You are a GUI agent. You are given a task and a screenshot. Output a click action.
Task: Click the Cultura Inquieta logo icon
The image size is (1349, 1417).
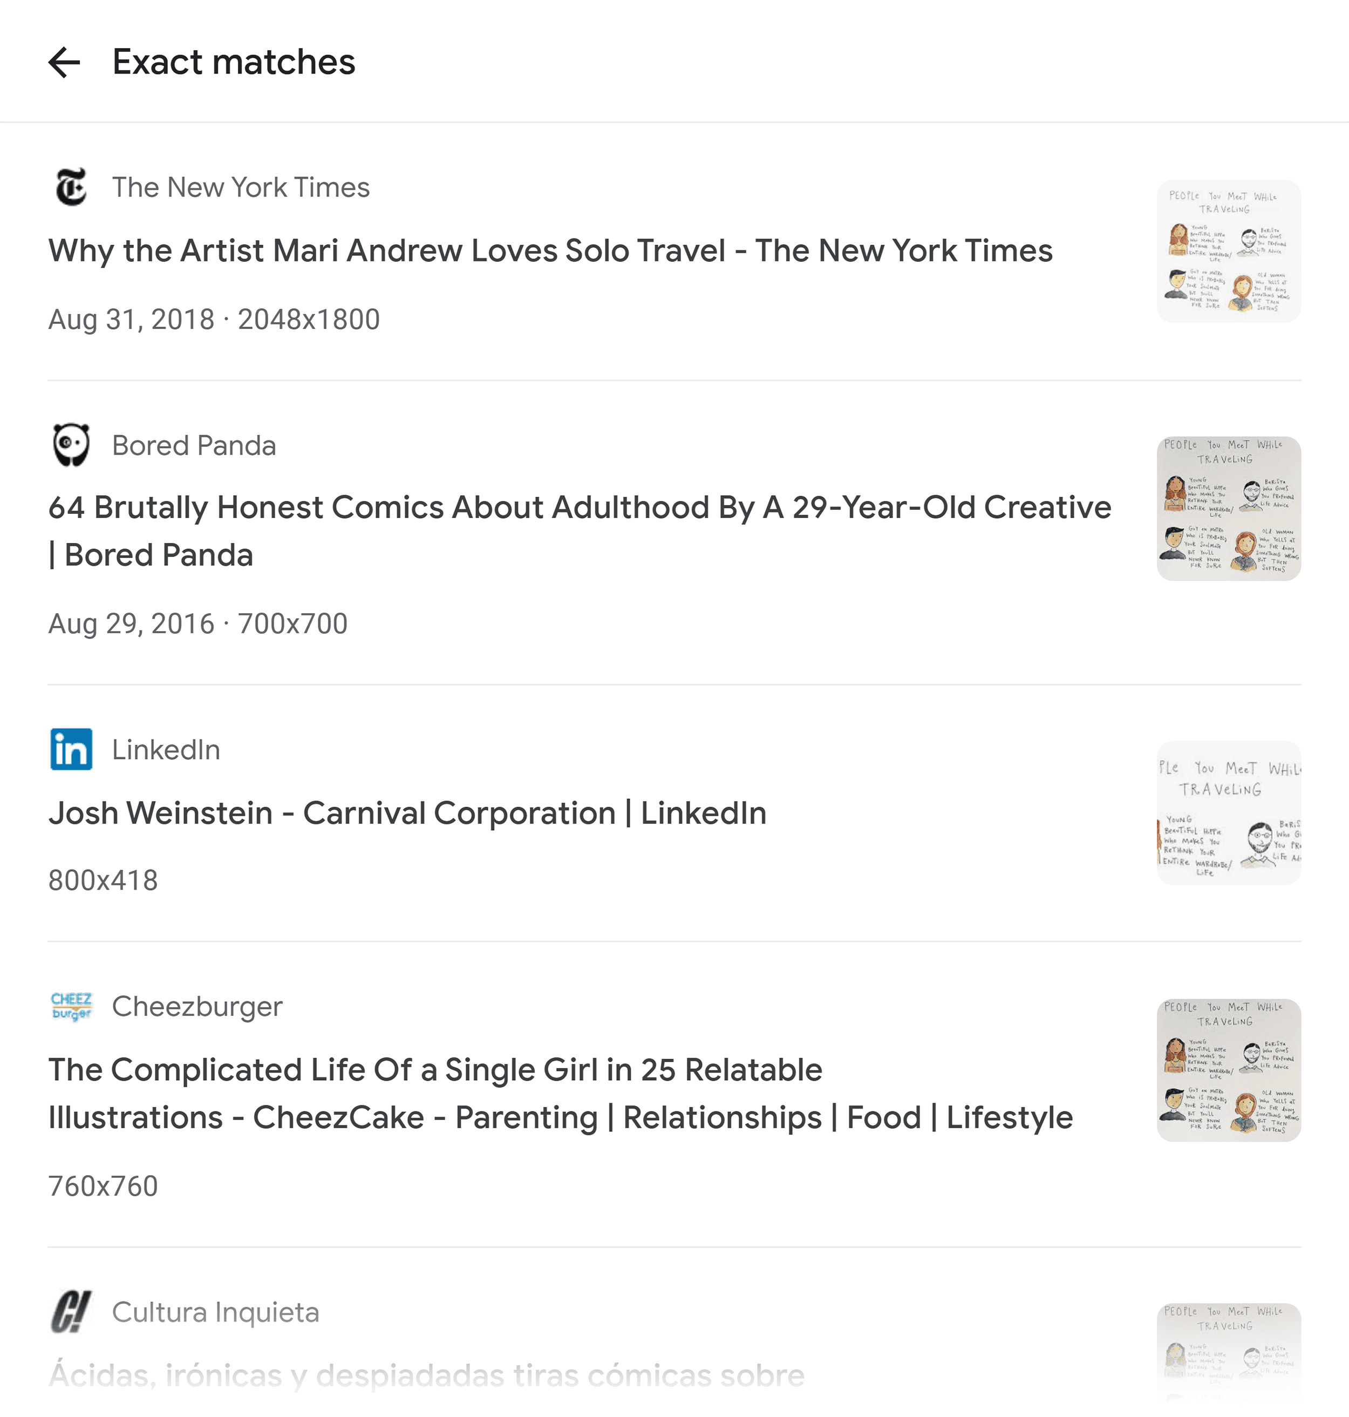71,1312
